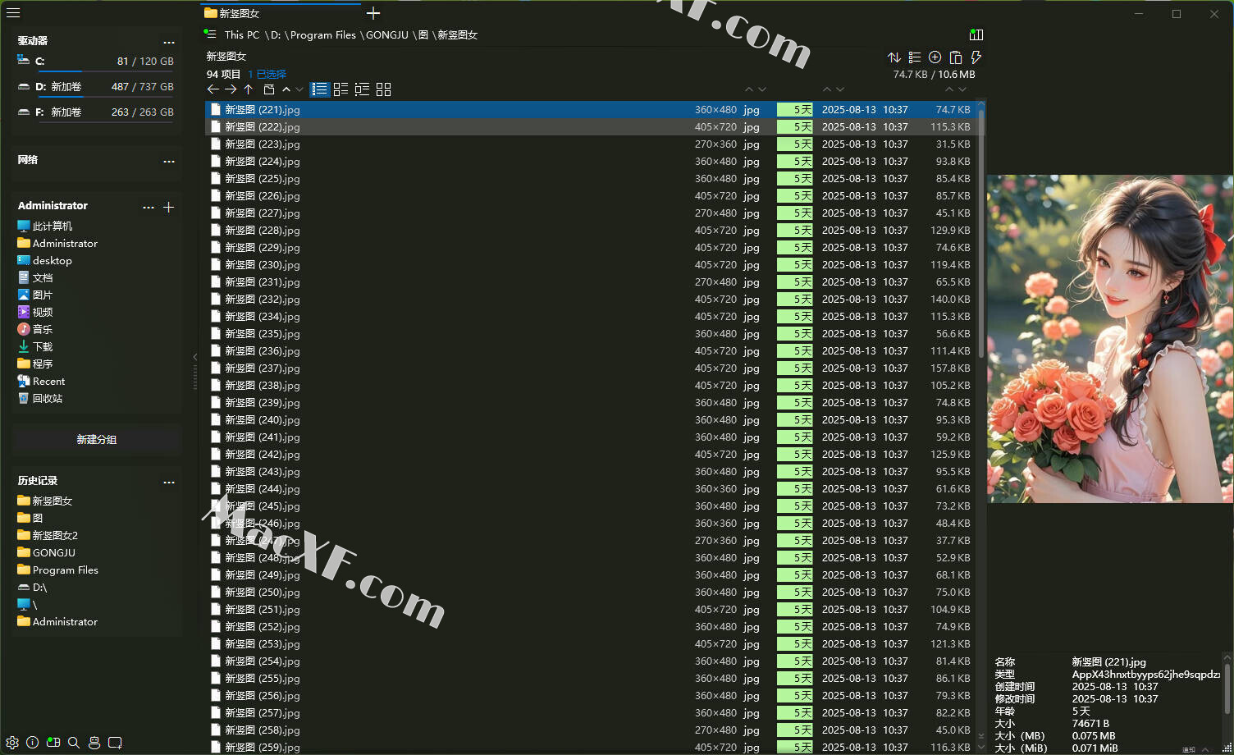Viewport: 1234px width, 755px height.
Task: Click the circled plus icon to create new item
Action: pos(935,57)
